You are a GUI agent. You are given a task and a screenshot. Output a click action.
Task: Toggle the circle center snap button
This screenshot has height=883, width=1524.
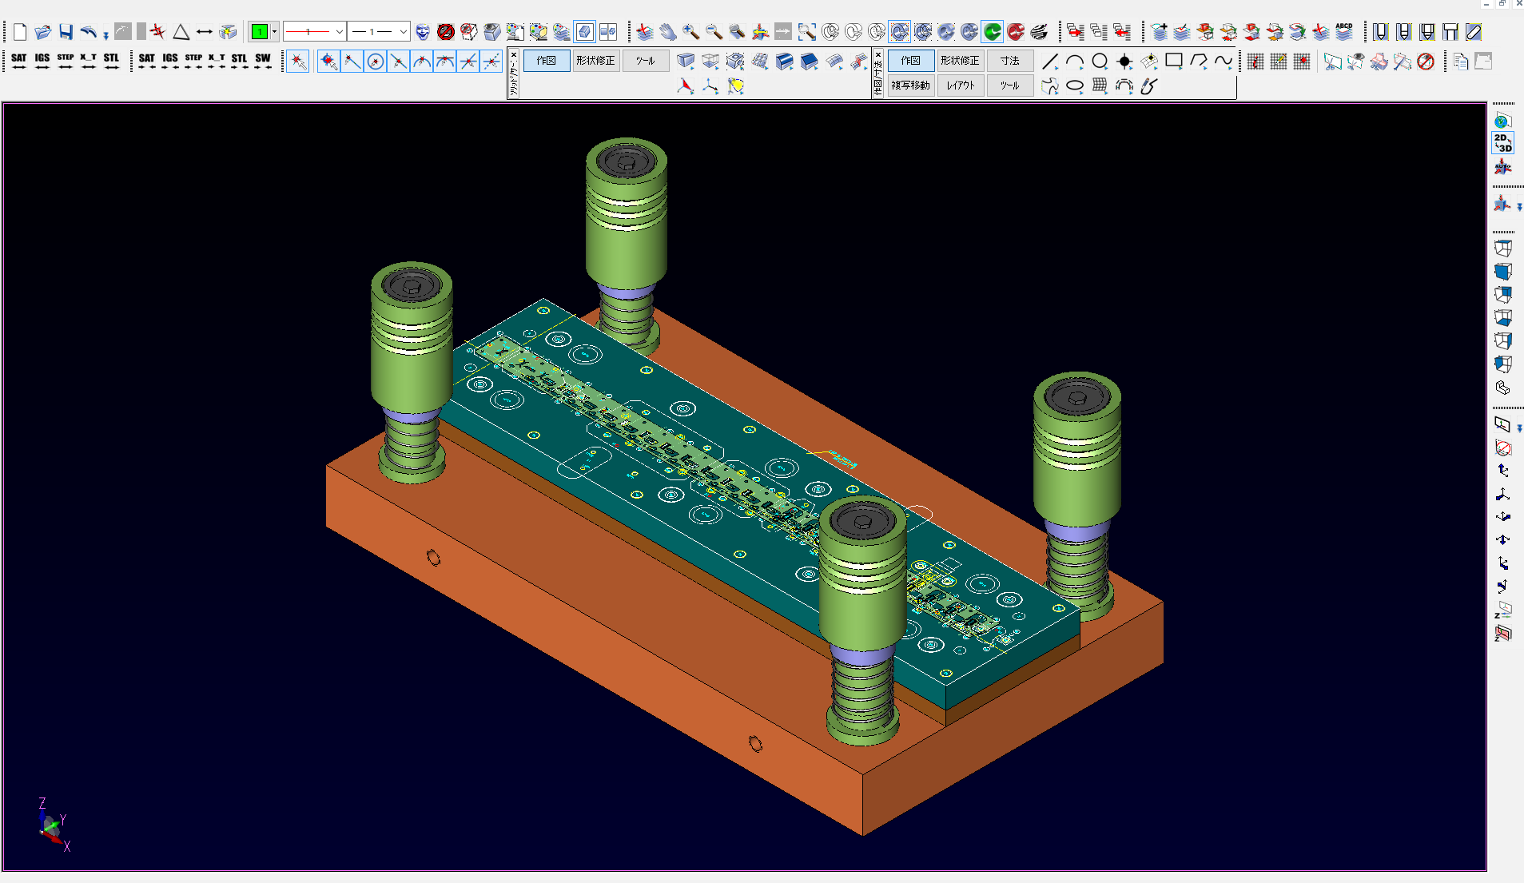375,62
